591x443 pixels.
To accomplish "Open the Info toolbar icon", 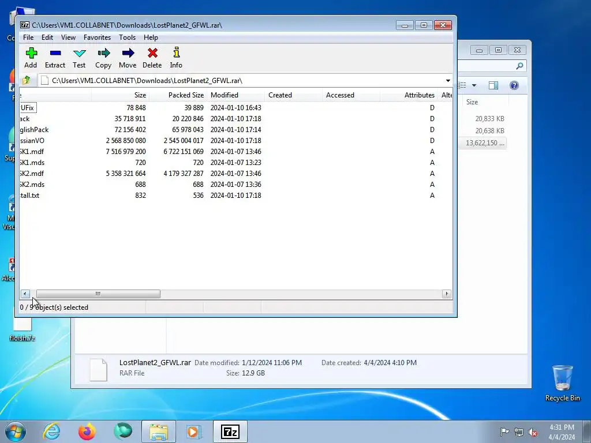I will (176, 58).
